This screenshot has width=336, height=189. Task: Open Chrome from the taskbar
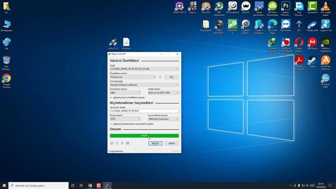90,185
